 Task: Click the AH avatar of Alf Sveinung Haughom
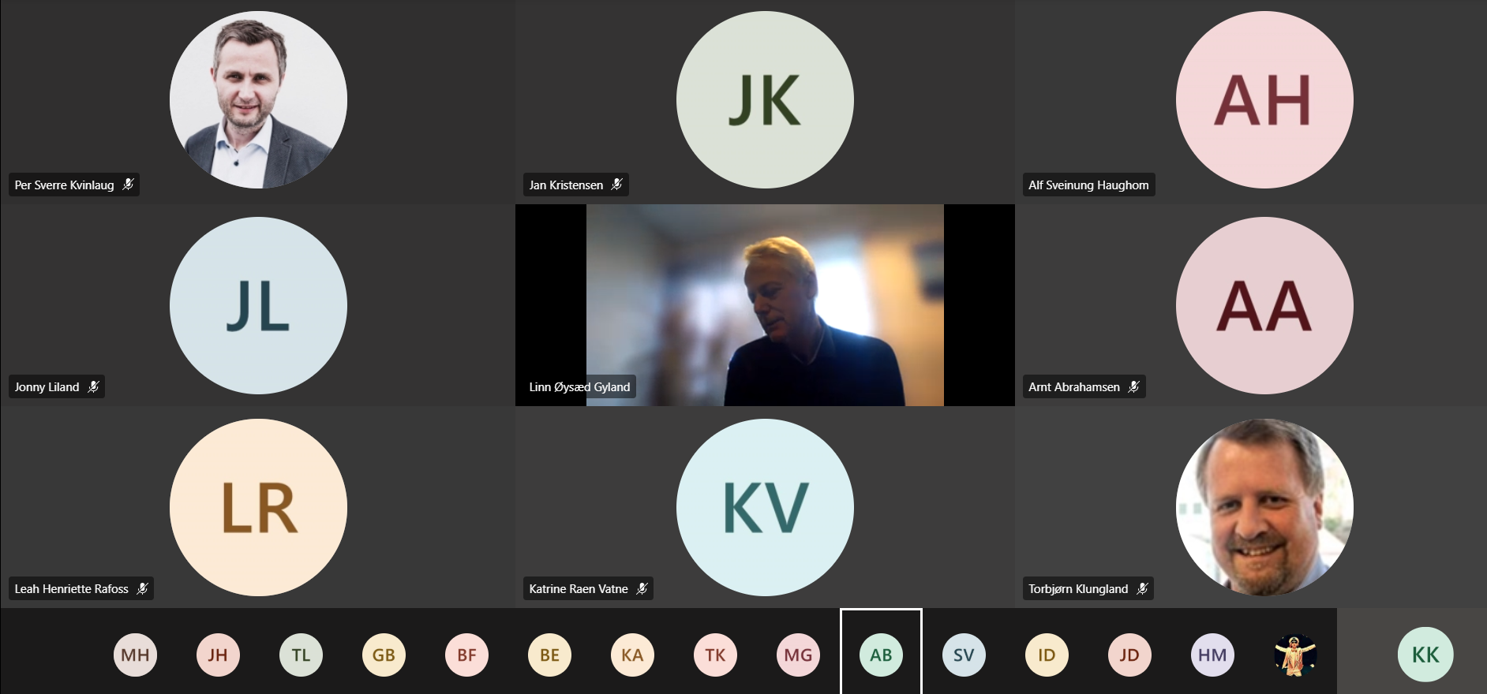point(1264,99)
